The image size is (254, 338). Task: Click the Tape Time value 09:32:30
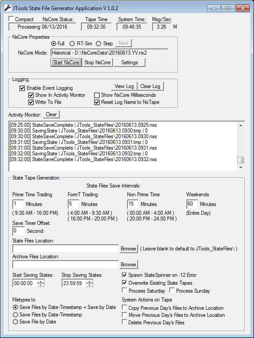pos(96,27)
